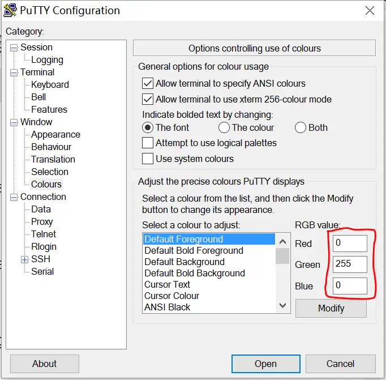This screenshot has height=380, width=386.
Task: Close the PuTTY Configuration window
Action: tap(370, 11)
